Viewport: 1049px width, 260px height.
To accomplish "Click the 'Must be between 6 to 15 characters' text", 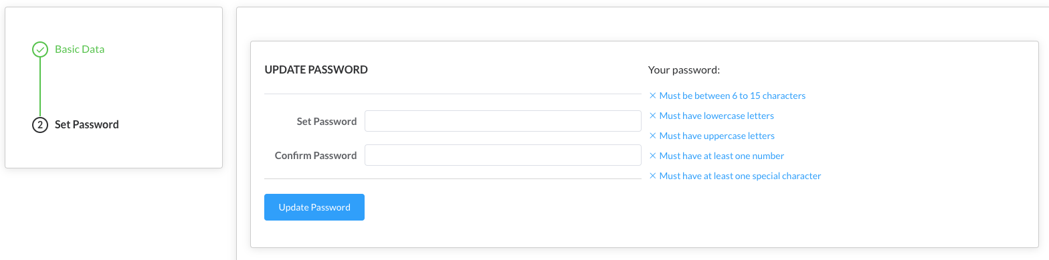I will 733,96.
